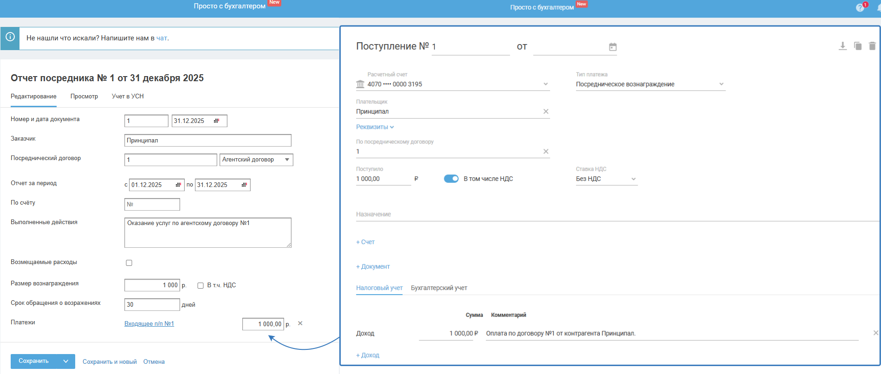
Task: Clear the По посредническому договору field
Action: click(546, 151)
